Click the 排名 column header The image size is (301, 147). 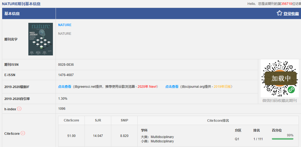point(257,130)
